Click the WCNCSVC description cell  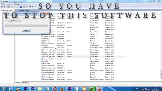(x=61, y=68)
